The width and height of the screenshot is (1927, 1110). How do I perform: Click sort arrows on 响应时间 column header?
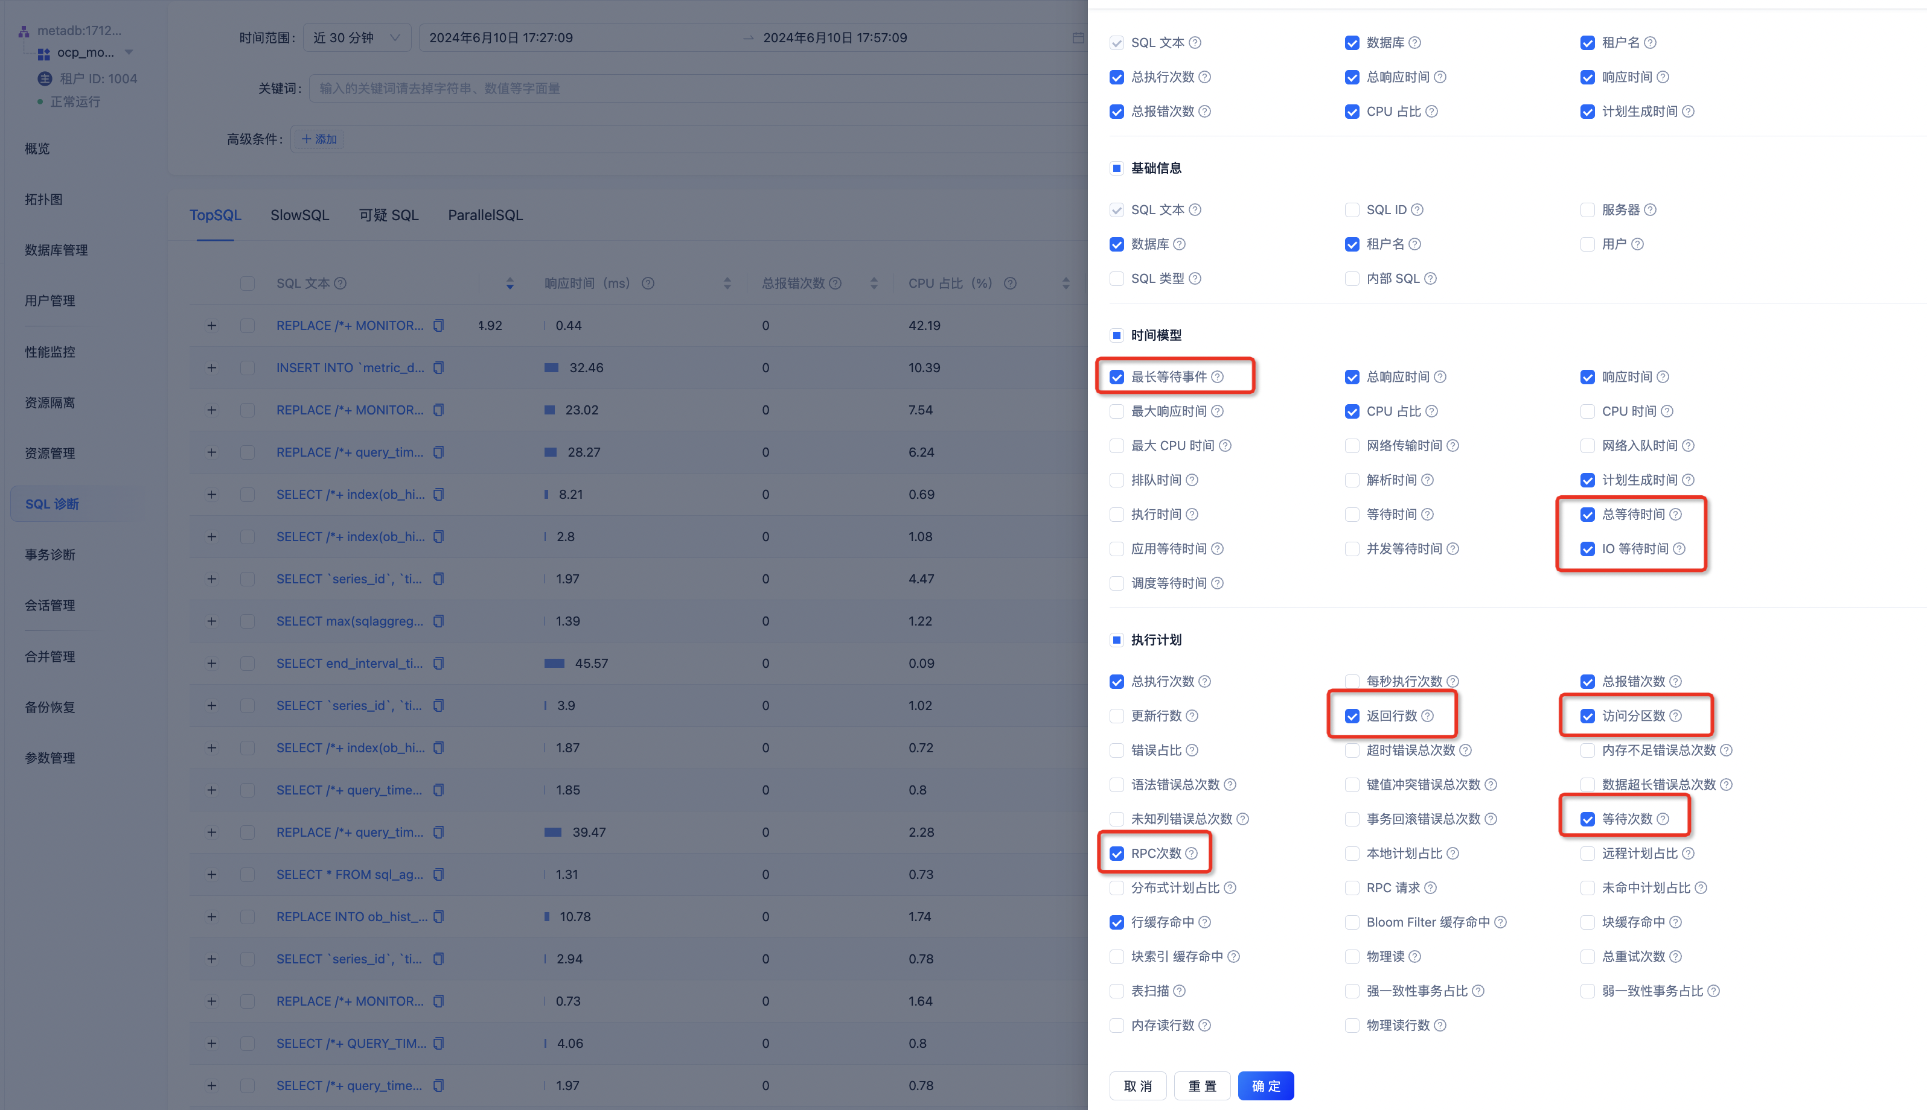click(727, 284)
